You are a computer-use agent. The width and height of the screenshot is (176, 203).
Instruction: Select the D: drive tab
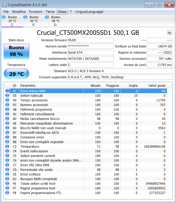pyautogui.click(x=55, y=21)
